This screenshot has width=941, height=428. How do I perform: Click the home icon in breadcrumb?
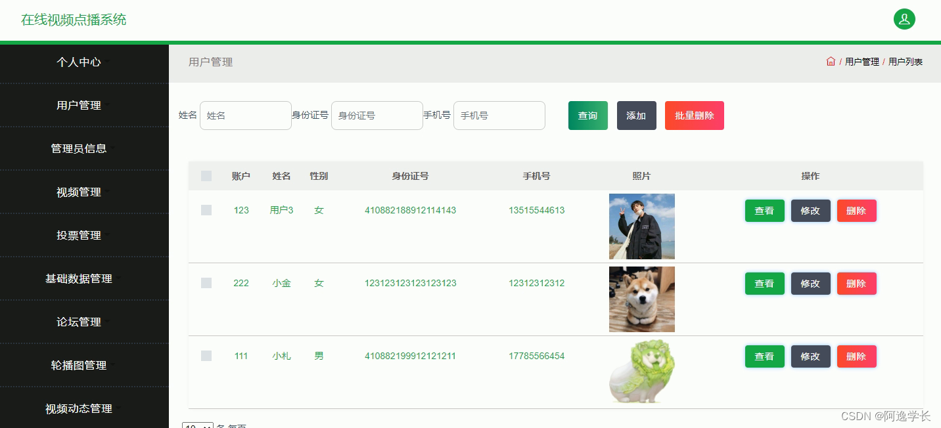point(831,61)
